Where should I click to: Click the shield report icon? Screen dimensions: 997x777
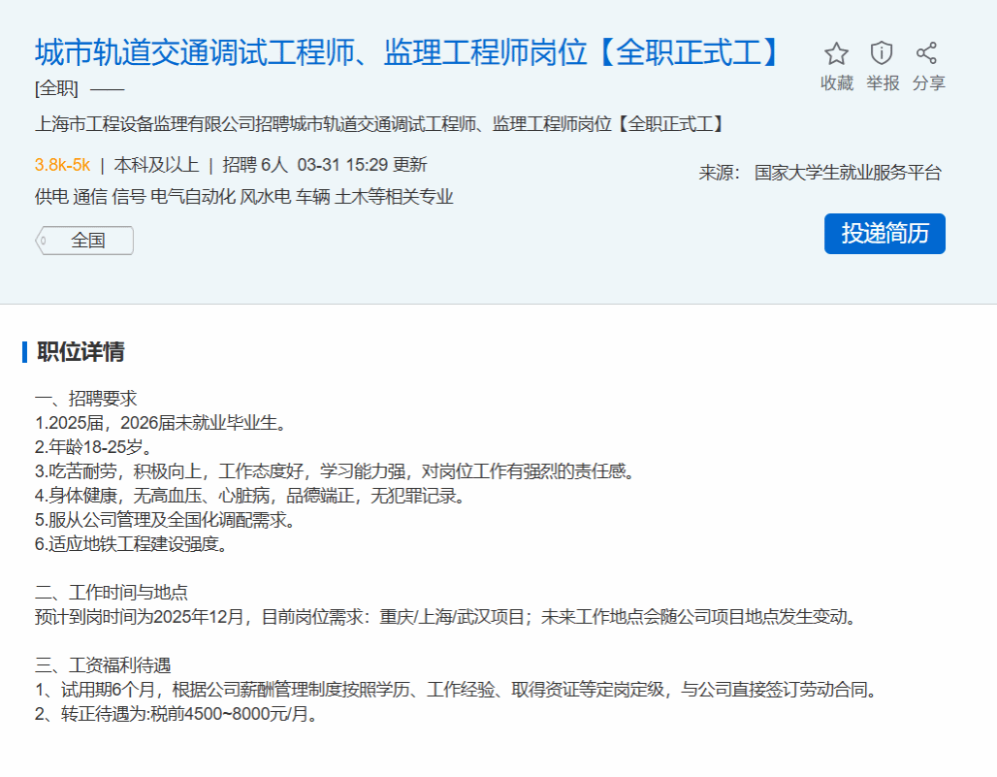tap(882, 53)
